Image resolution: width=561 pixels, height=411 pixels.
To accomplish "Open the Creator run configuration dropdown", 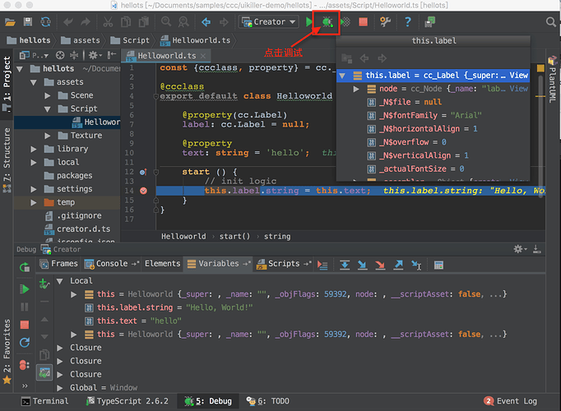I will click(270, 22).
